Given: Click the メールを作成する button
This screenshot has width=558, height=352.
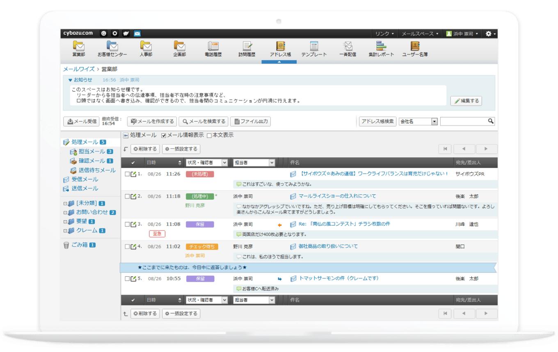Looking at the screenshot, I should point(152,122).
